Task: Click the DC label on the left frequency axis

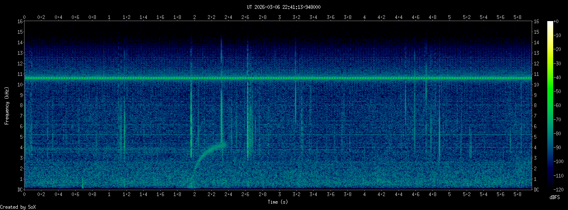Action: pyautogui.click(x=20, y=189)
